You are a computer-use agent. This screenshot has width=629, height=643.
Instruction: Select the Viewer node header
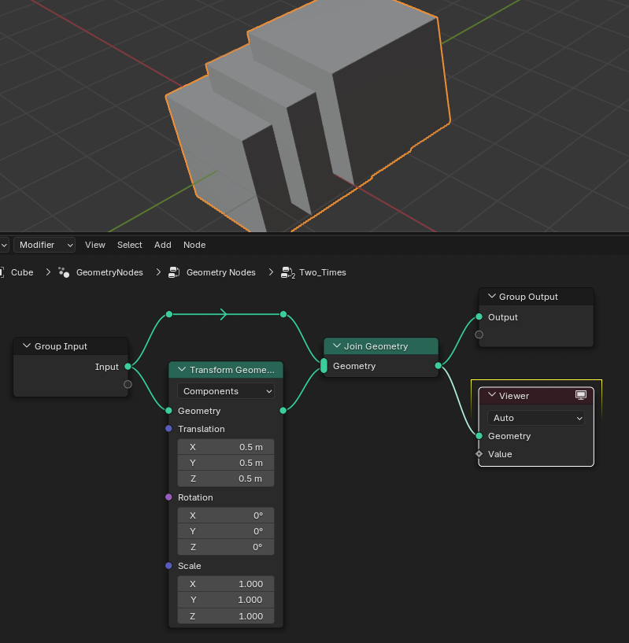[x=536, y=396]
